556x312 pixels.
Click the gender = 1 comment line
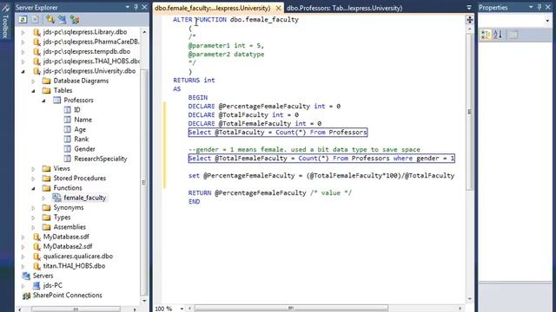tap(304, 150)
